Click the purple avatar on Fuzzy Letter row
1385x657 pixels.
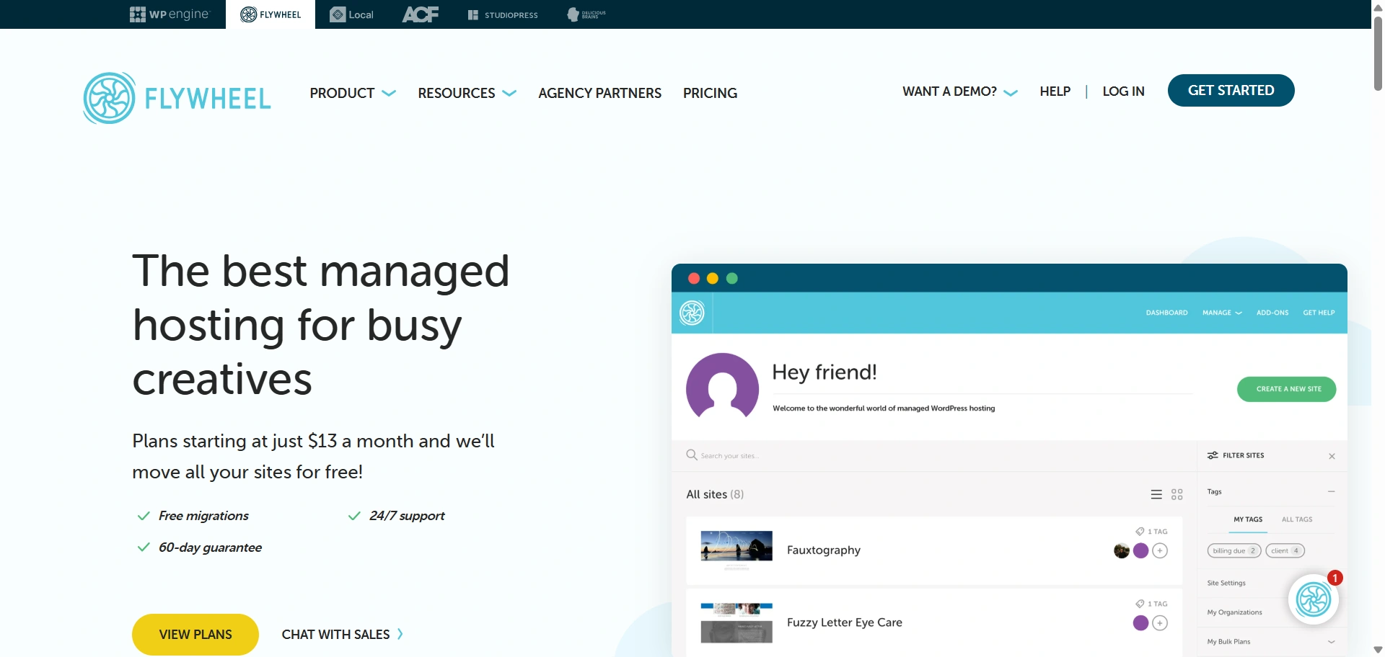click(1140, 623)
